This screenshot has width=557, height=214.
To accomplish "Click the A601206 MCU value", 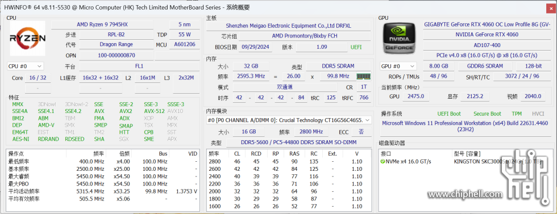I will (x=184, y=45).
